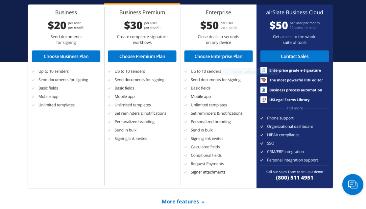Click the More features chevron arrow
Image resolution: width=366 pixels, height=209 pixels.
pyautogui.click(x=203, y=202)
